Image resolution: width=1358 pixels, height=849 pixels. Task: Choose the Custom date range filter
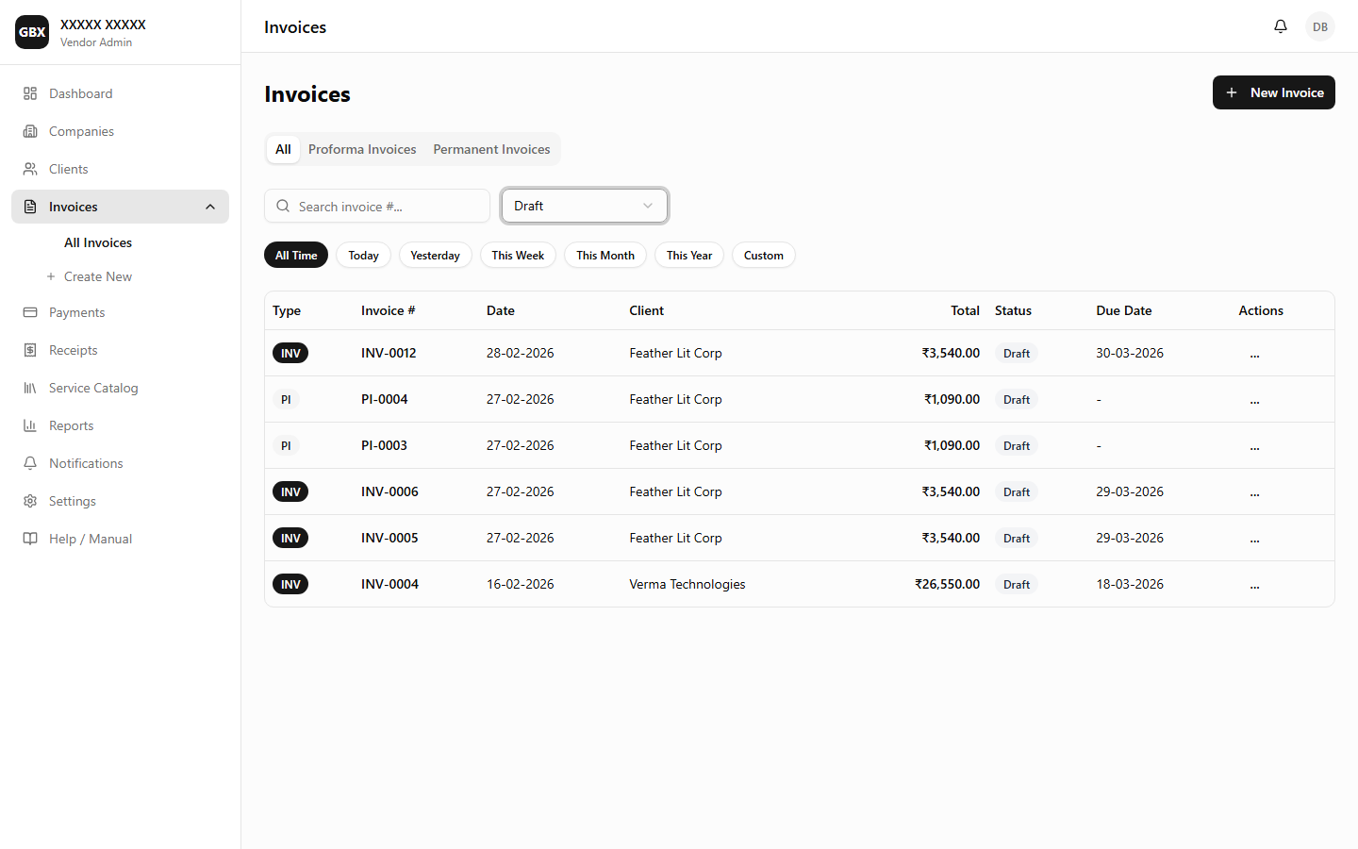tap(764, 255)
